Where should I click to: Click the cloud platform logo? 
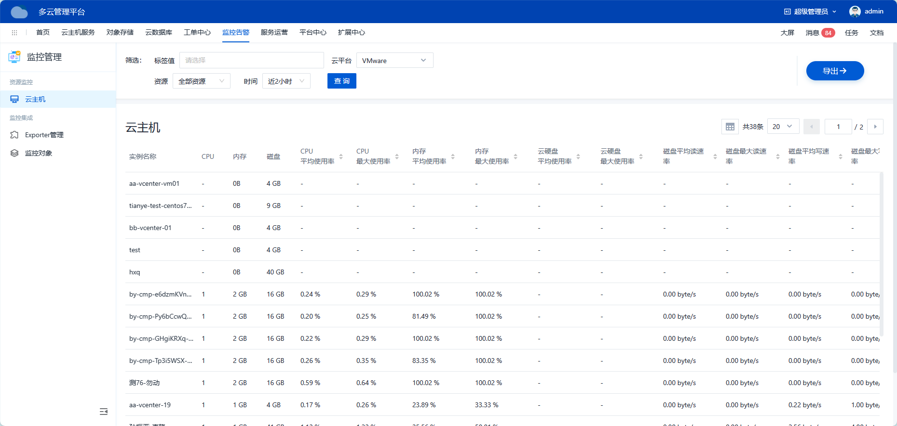19,12
